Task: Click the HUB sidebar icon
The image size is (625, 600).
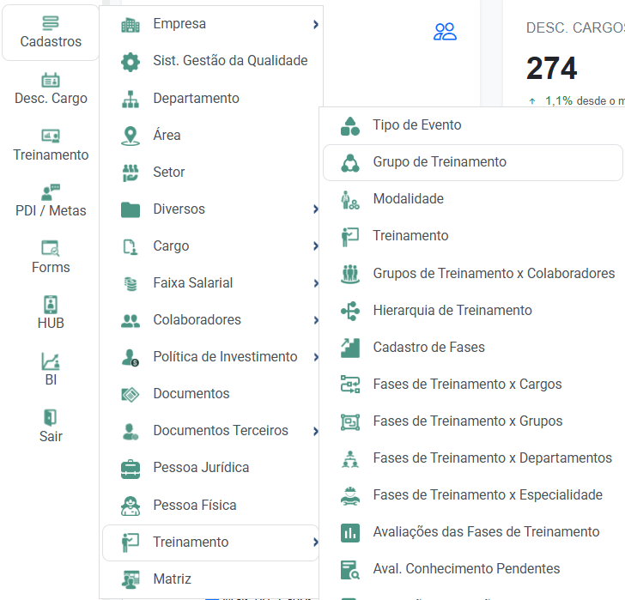Action: pos(51,305)
